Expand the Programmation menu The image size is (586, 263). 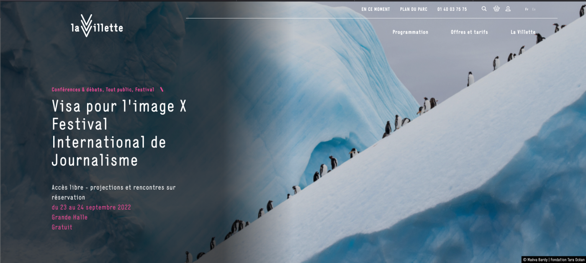coord(410,32)
